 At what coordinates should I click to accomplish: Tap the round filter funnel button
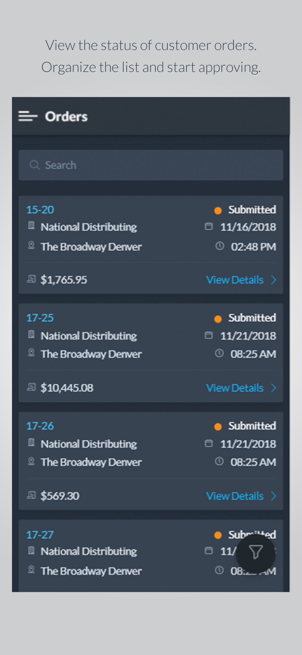point(256,553)
